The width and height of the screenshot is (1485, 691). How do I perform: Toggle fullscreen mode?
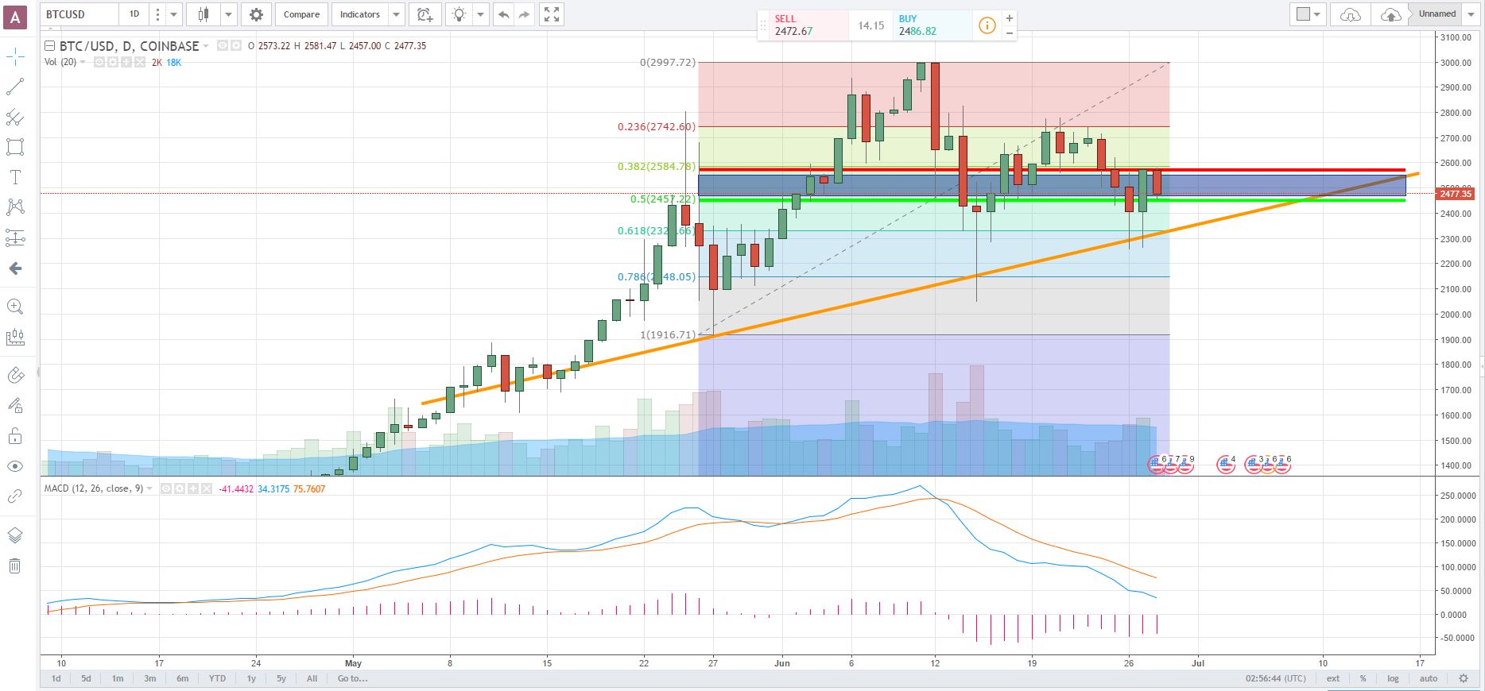[552, 14]
